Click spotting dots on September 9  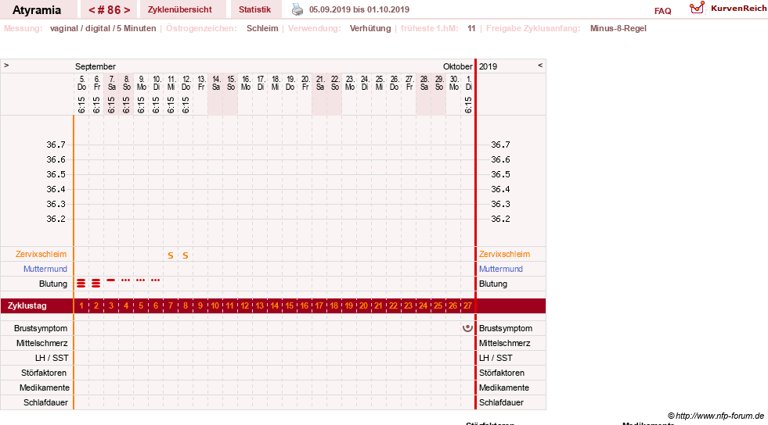(141, 280)
